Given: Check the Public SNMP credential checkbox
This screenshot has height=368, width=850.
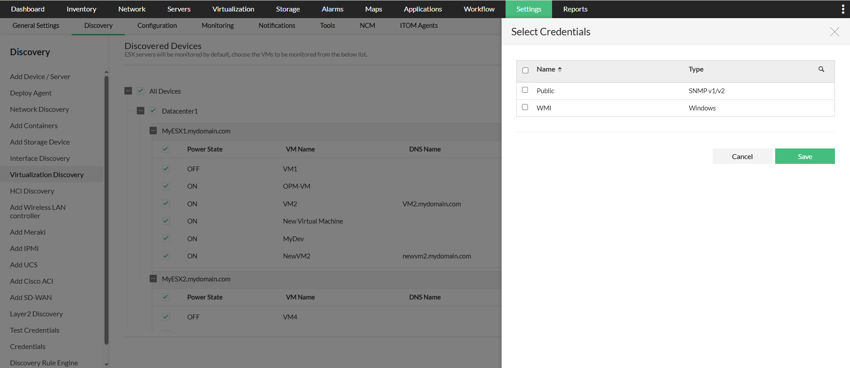Looking at the screenshot, I should click(x=525, y=90).
